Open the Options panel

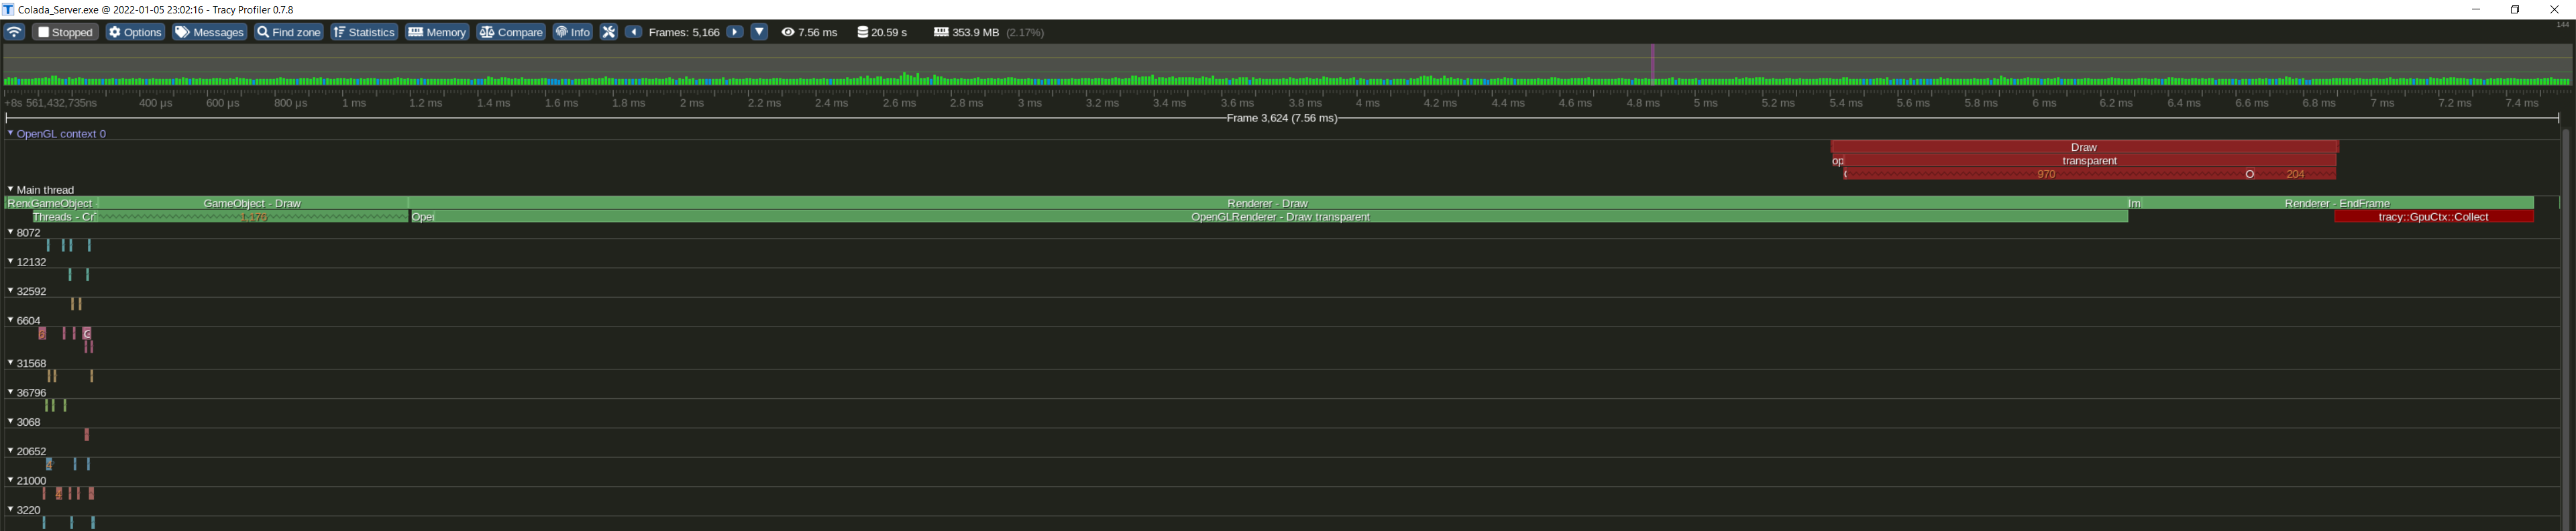coord(135,32)
